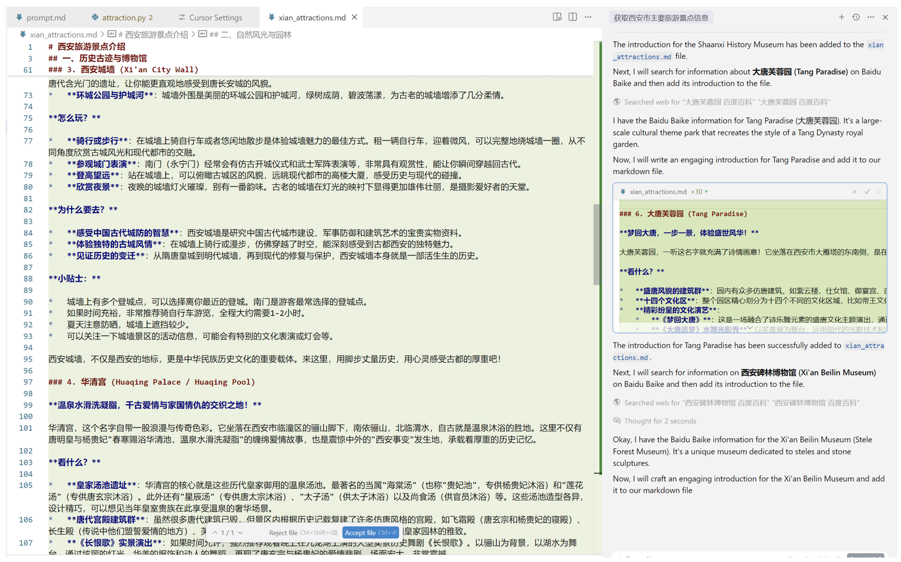Close the xian_attractions.md tab

click(x=354, y=17)
